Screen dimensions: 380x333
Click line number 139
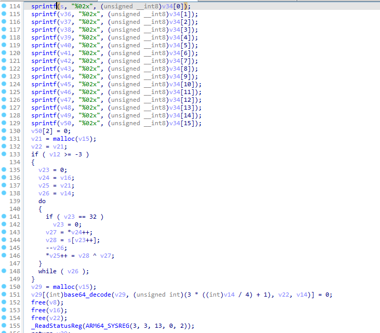[15, 201]
